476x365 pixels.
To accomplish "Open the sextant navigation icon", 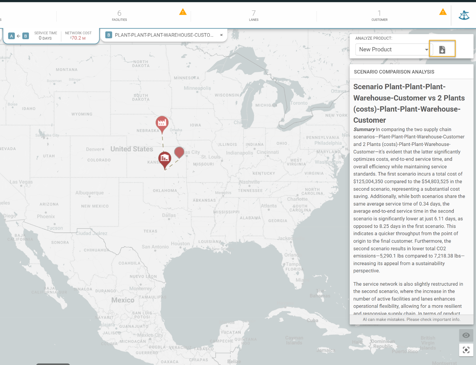I will point(464,15).
